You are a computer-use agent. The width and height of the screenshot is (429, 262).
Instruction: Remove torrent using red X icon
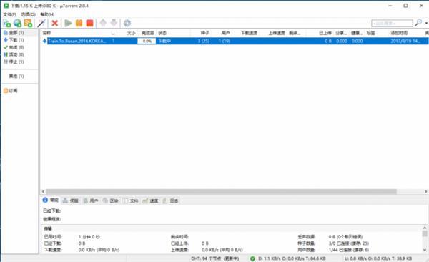pyautogui.click(x=55, y=24)
